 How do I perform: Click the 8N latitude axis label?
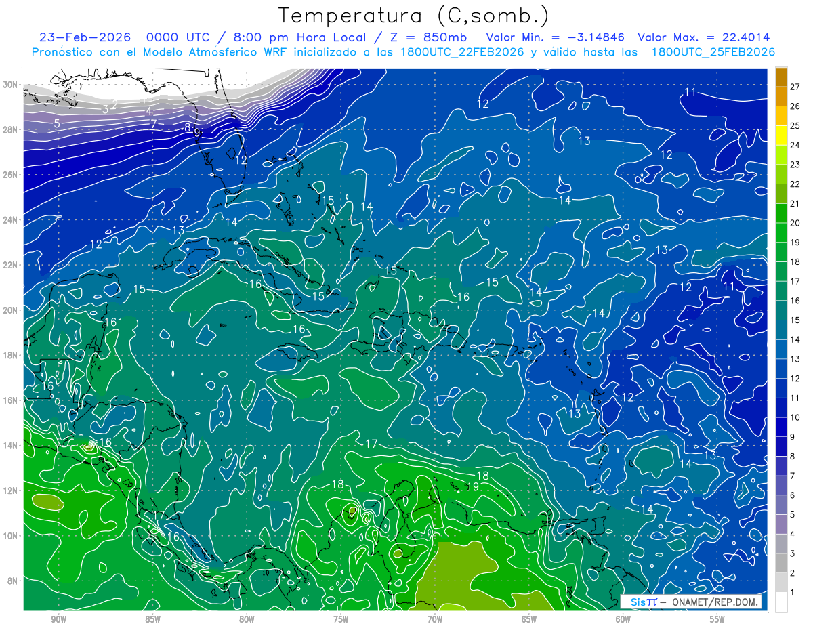coord(13,581)
